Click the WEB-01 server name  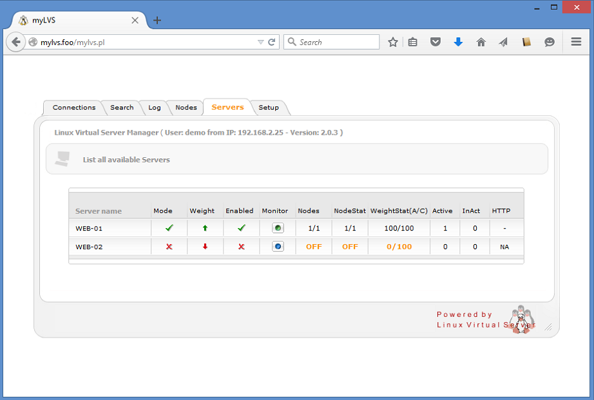tap(89, 228)
